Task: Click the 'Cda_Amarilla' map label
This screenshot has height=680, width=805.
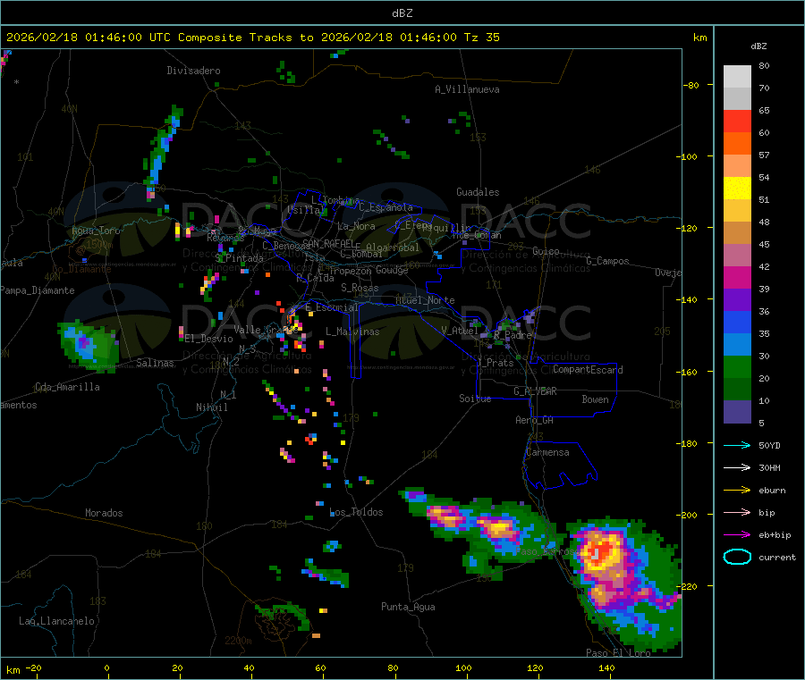Action: 67,387
